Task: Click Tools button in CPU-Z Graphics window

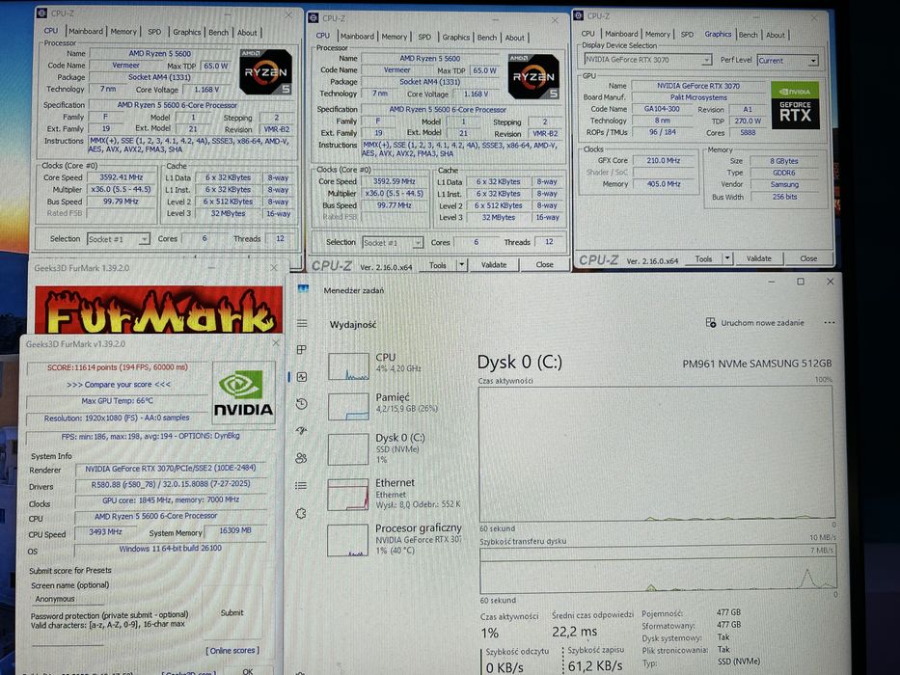Action: [704, 258]
